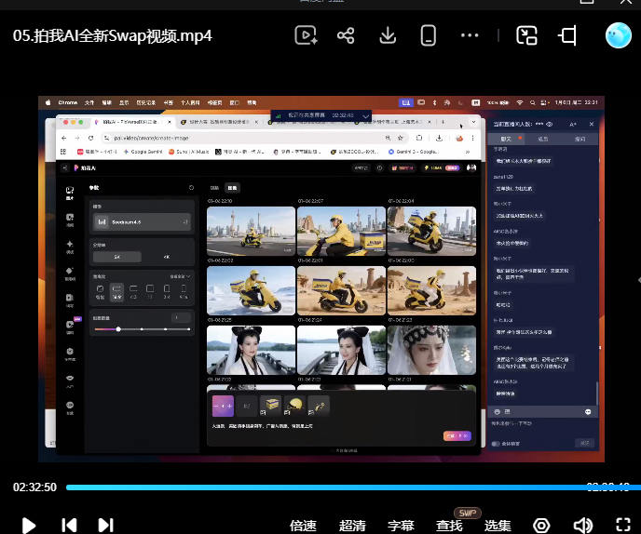Select the sparkle star tool in the app sidebar
This screenshot has height=534, width=641.
click(x=70, y=247)
